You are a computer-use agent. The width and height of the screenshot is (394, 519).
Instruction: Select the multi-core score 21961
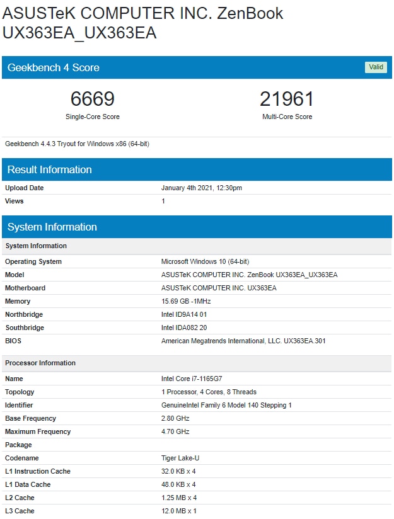point(287,99)
